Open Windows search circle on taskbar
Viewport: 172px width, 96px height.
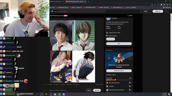click(x=37, y=94)
